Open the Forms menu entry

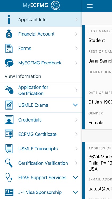click(41, 48)
